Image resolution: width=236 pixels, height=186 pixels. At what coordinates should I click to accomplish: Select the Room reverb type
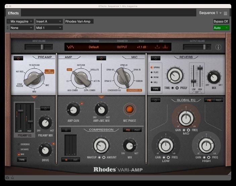[155, 77]
